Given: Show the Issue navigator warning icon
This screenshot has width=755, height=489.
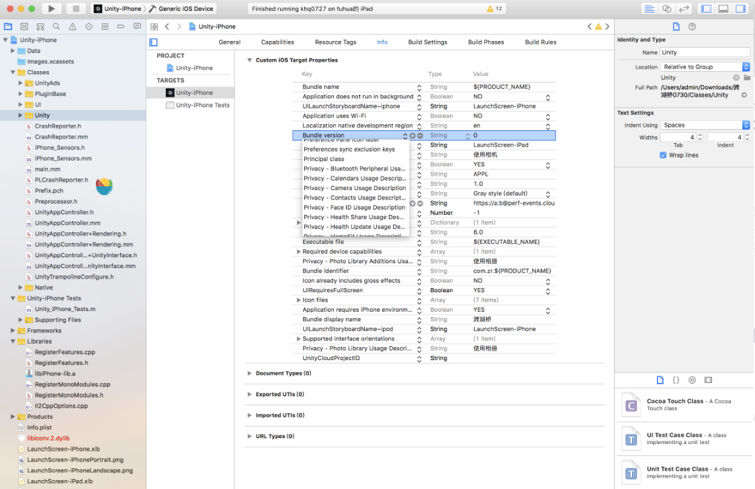Looking at the screenshot, I should [73, 26].
